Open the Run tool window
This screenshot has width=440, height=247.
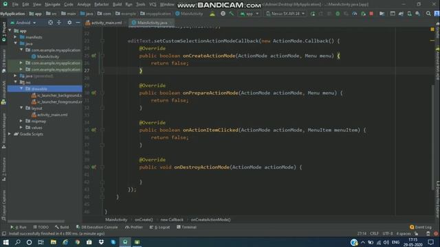(x=19, y=227)
